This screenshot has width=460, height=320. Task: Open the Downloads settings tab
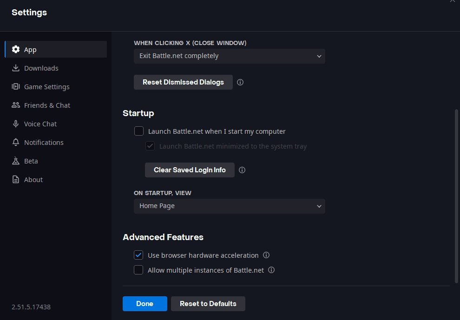coord(56,68)
